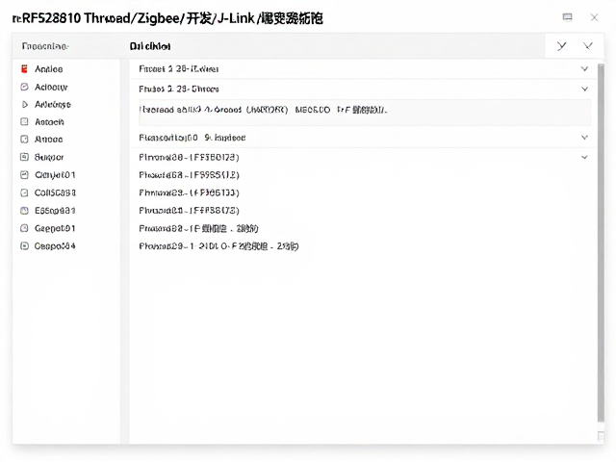The height and width of the screenshot is (462, 616).
Task: Click the icon beside Anoee
Action: [x=24, y=139]
